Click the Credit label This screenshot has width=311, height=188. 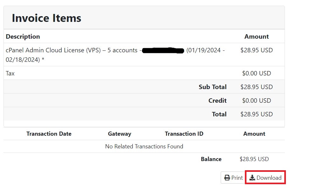[218, 100]
